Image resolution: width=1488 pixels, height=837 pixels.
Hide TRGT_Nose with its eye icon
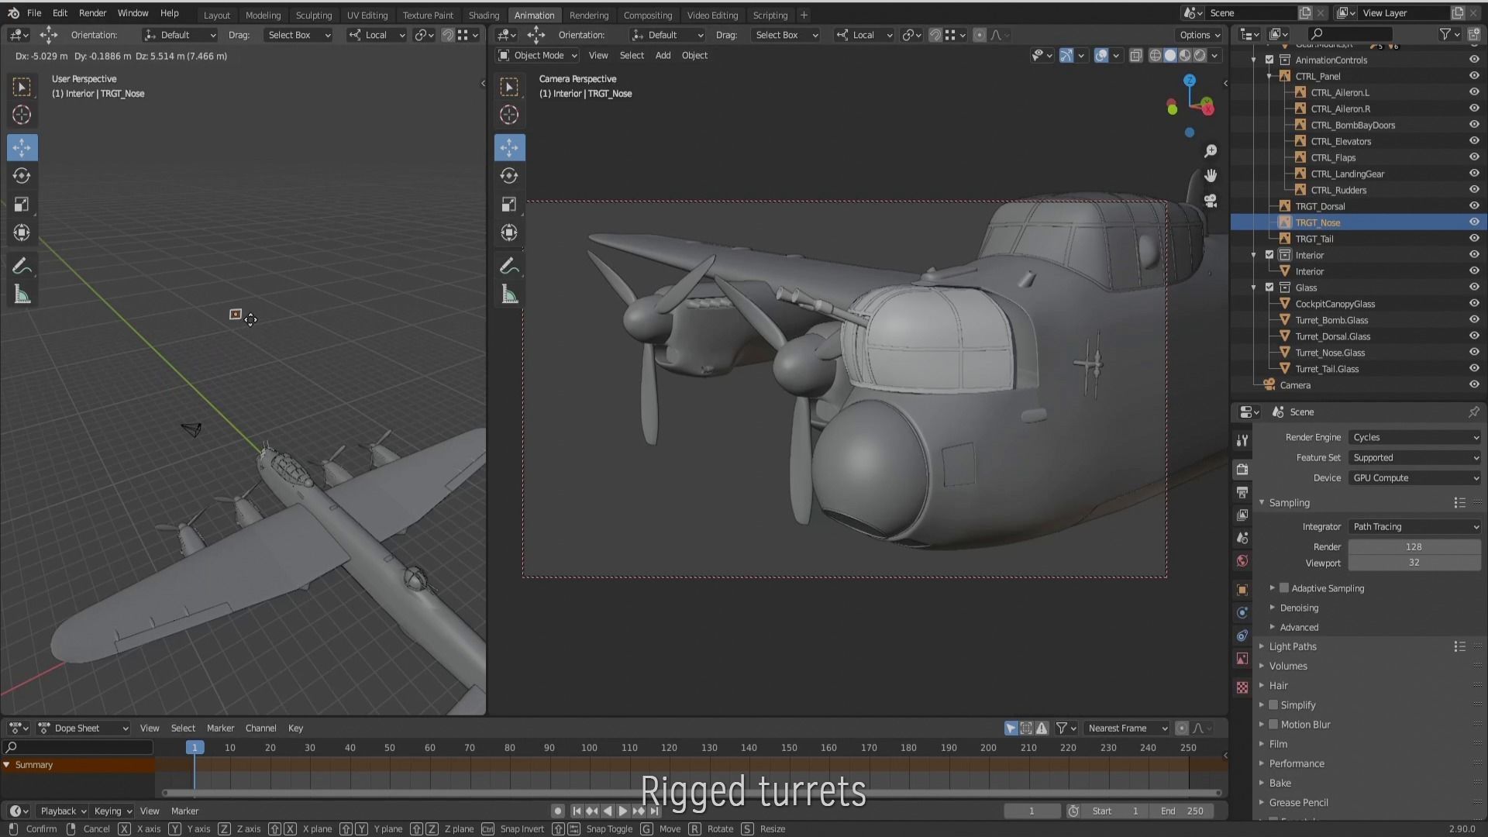pyautogui.click(x=1474, y=222)
